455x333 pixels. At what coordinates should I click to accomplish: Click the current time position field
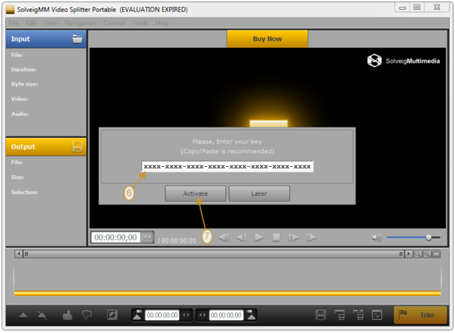coord(115,237)
